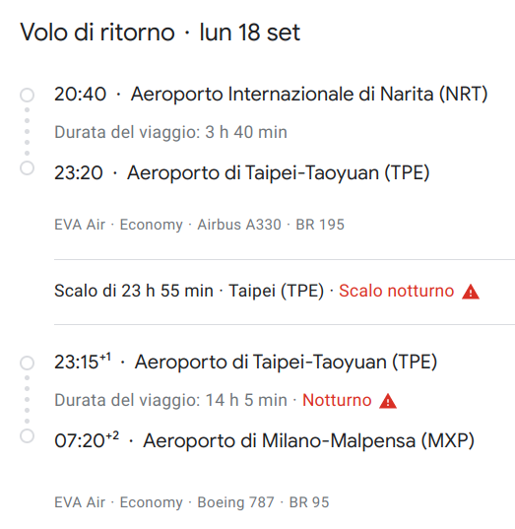Viewport: 515px width, 529px height.
Task: Click 'Scalo di 23 h 55 min' layover text
Action: pos(134,291)
